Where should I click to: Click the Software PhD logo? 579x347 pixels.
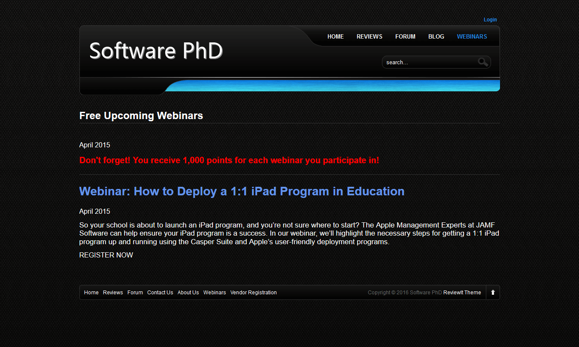156,51
